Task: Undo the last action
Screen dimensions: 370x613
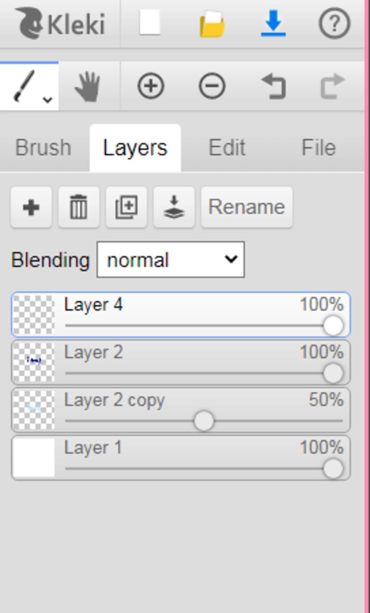Action: (274, 86)
